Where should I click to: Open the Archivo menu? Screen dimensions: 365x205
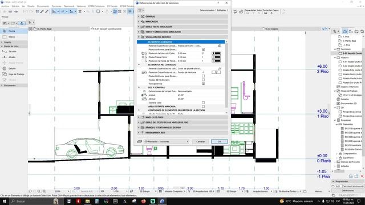tap(5, 6)
